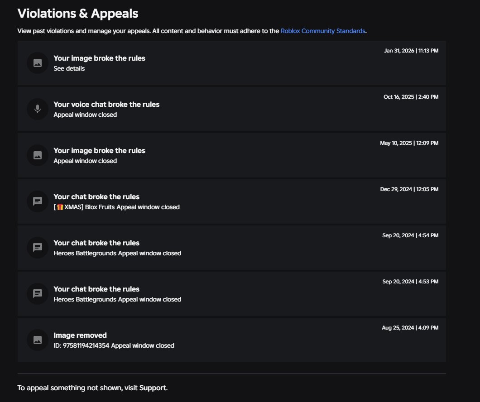480x402 pixels.
Task: Select the 'Image removed' violation title
Action: pyautogui.click(x=80, y=335)
